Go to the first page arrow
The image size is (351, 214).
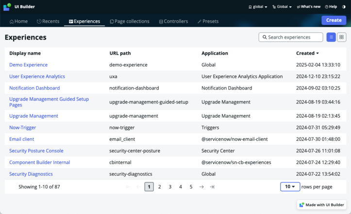(128, 187)
